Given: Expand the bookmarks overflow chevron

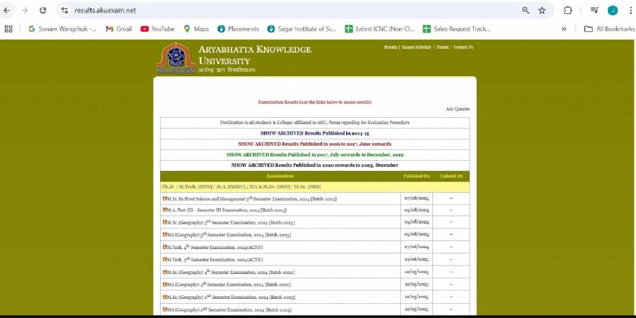Looking at the screenshot, I should coord(563,29).
